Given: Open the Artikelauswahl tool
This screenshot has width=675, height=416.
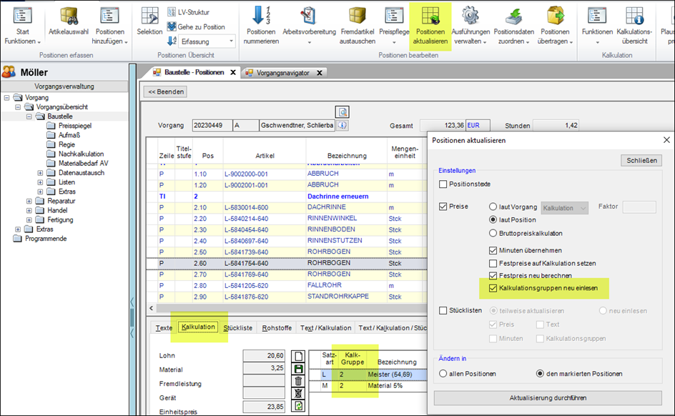Looking at the screenshot, I should [x=69, y=17].
